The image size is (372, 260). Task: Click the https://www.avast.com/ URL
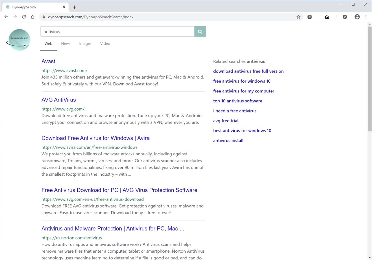click(x=64, y=70)
